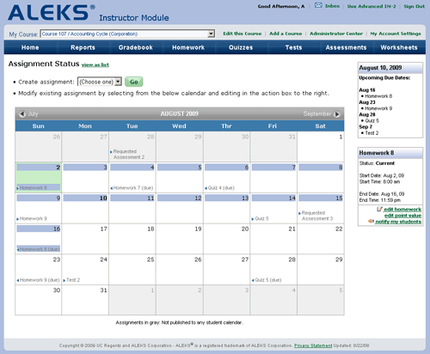Select Quiz 5 on August 14

(260, 218)
